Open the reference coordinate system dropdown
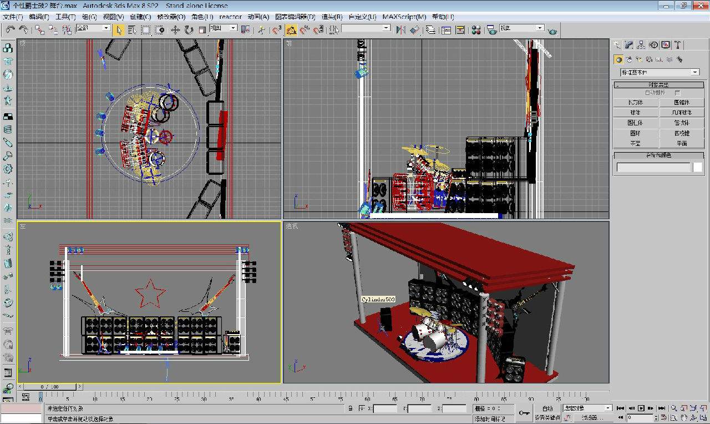The width and height of the screenshot is (710, 424). (x=225, y=28)
